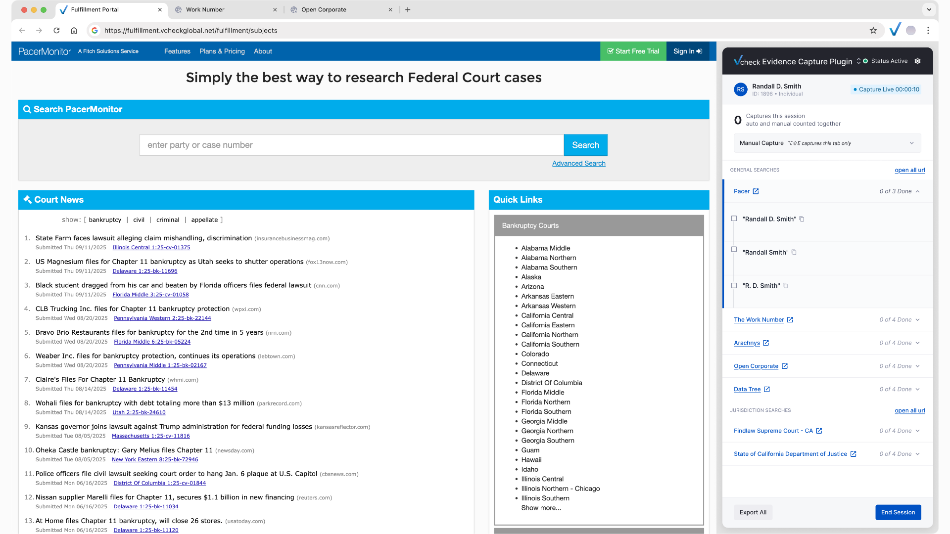Image resolution: width=950 pixels, height=534 pixels.
Task: Expand State of California DOJ searches
Action: point(917,454)
